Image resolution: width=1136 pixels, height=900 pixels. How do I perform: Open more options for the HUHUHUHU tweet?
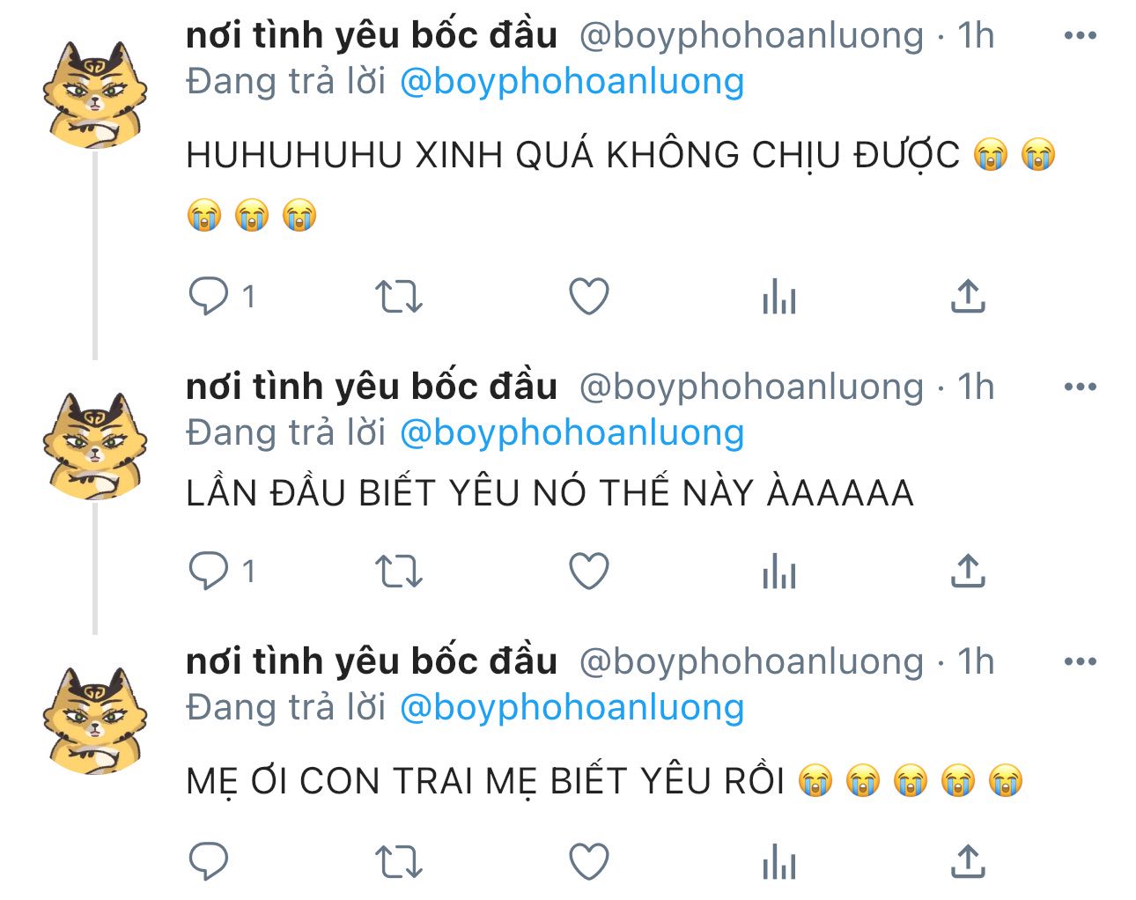coord(1081,36)
